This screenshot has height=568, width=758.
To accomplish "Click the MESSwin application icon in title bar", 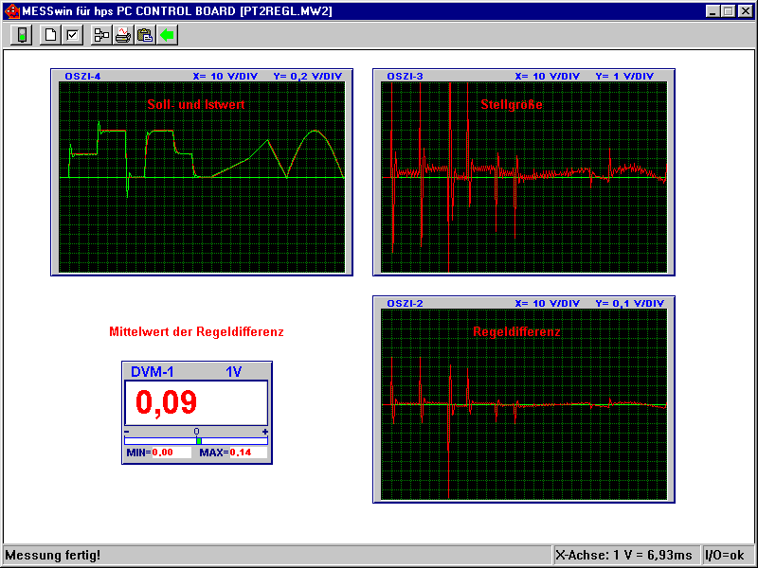I will 10,10.
